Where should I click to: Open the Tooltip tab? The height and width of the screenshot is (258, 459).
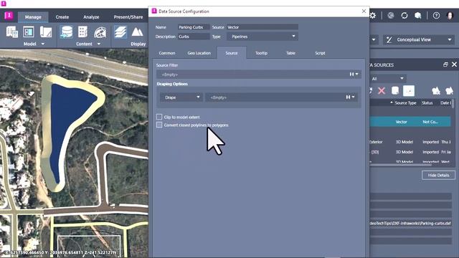[x=261, y=53]
